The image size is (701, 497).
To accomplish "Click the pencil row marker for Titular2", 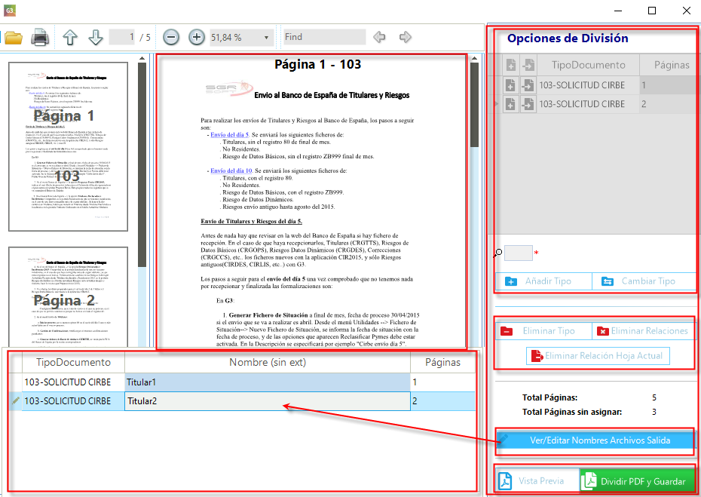I will [16, 400].
